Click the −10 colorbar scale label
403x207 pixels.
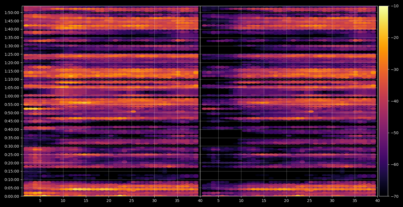[x=395, y=6]
